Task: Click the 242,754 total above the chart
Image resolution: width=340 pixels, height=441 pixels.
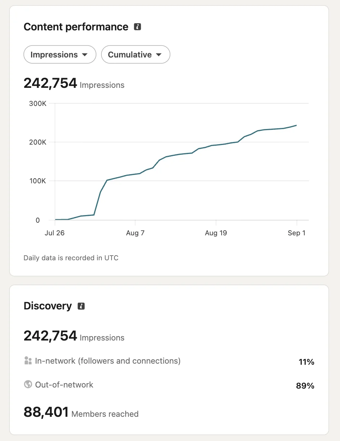Action: tap(50, 83)
